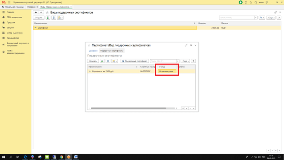Screen dimensions: 284x160
Task: Star the Сертификат dialog as favorite
Action: 89,45
